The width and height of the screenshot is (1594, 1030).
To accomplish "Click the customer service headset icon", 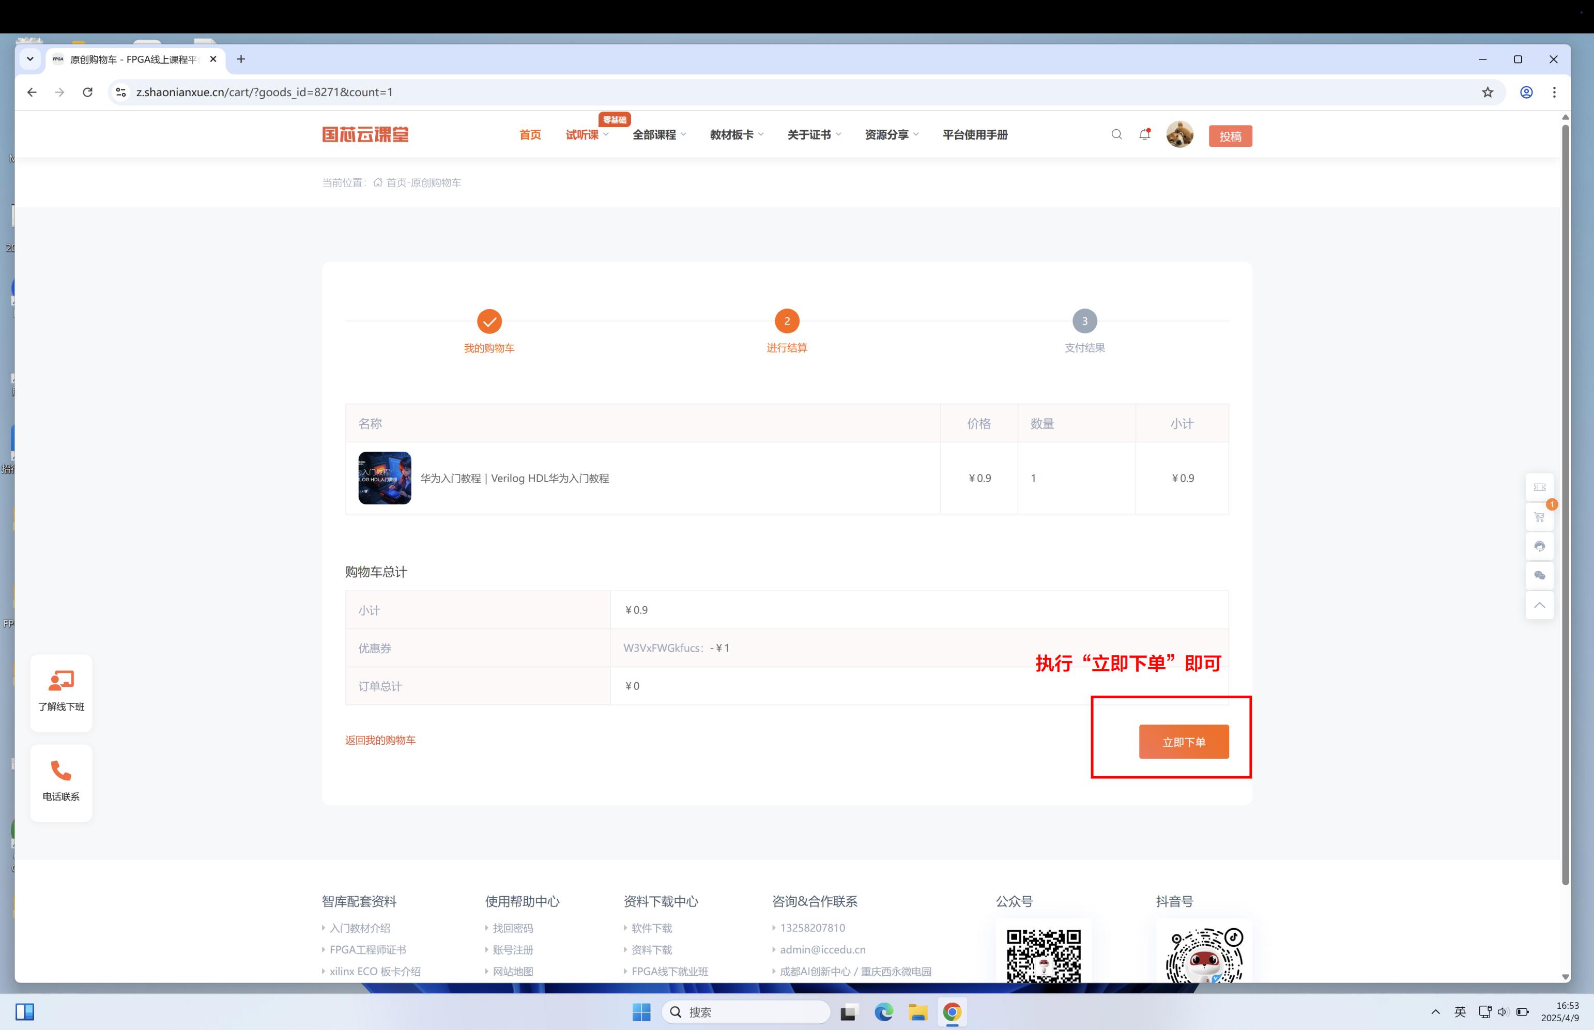I will coord(1539,546).
